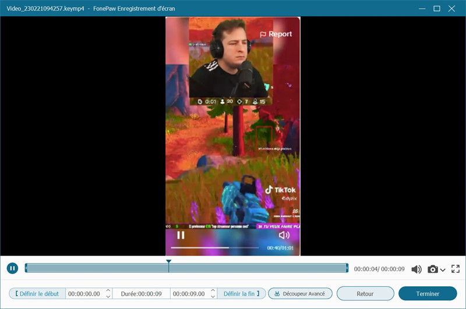This screenshot has width=466, height=309.
Task: Click the 00:00:04/ 00:00:09 time readout
Action: (x=379, y=269)
